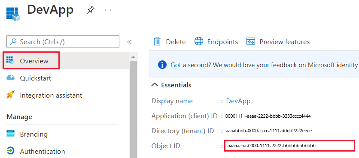Image resolution: width=359 pixels, height=158 pixels.
Task: Pin the DevApp blade
Action: (91, 10)
